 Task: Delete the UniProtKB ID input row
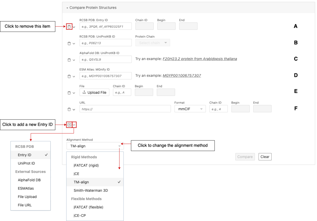(x=69, y=43)
